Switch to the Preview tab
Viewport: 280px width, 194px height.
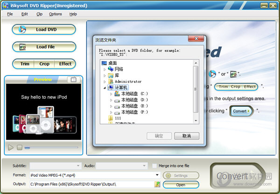pyautogui.click(x=43, y=79)
